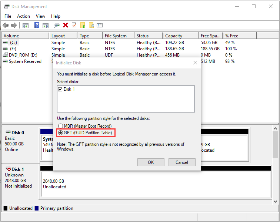Click the DVD_ROM (D:) disc icon
Viewport: 280px width, 222px height.
click(6, 54)
